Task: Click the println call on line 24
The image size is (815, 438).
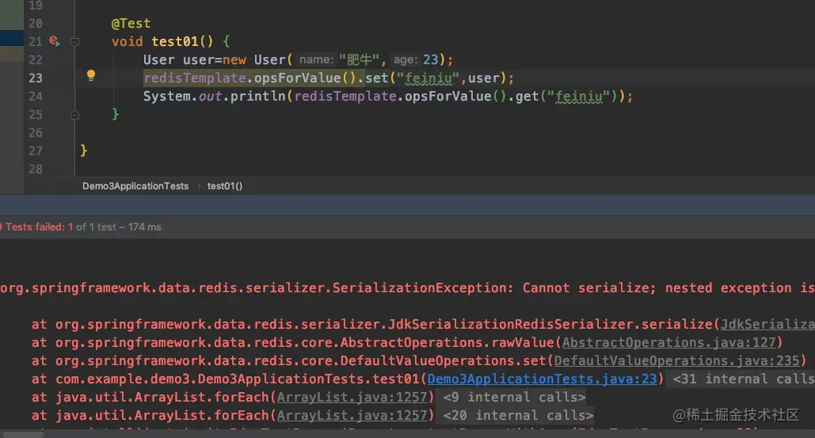Action: pyautogui.click(x=257, y=96)
